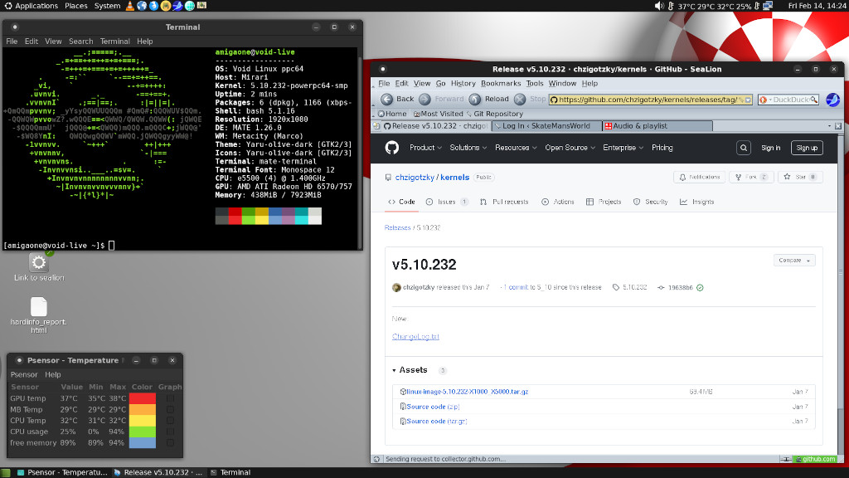Click the Home bookmark in bookmarks toolbar
The image size is (849, 478).
tap(392, 114)
